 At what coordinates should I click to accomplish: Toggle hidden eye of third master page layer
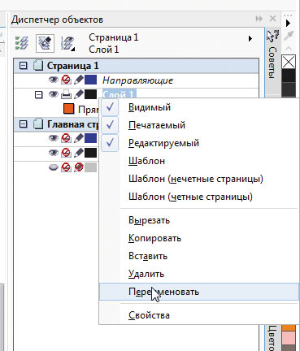54,167
